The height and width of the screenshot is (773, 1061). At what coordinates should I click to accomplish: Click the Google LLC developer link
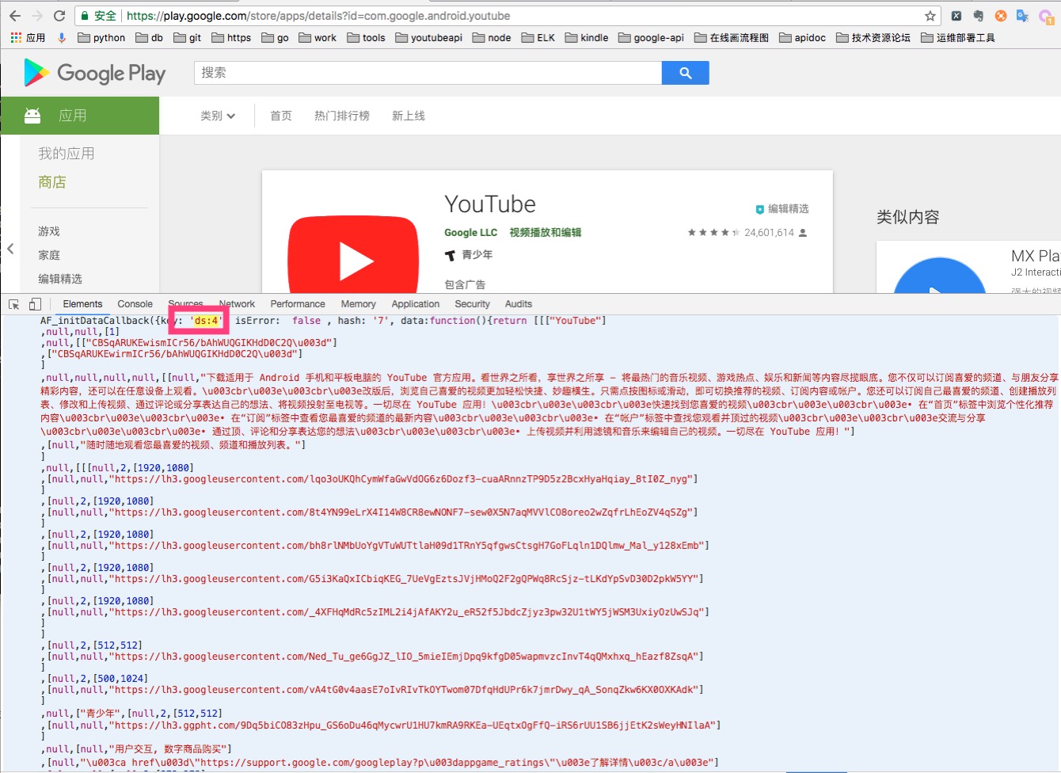[x=470, y=233]
